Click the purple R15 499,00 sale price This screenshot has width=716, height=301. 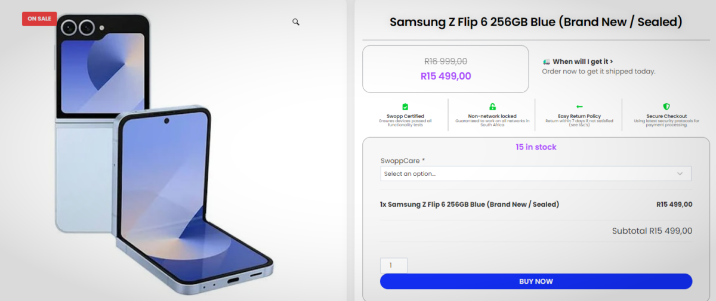coord(446,76)
